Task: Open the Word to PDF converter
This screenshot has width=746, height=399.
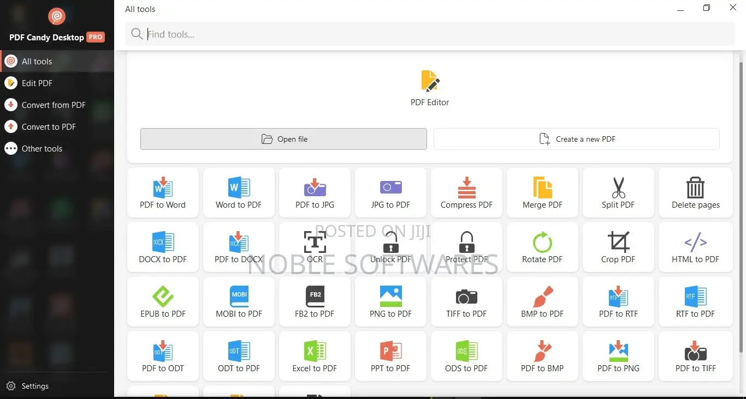Action: 239,192
